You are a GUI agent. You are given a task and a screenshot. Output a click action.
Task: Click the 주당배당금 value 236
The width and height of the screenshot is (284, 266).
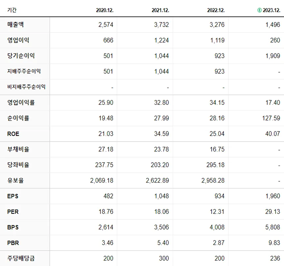(x=275, y=258)
